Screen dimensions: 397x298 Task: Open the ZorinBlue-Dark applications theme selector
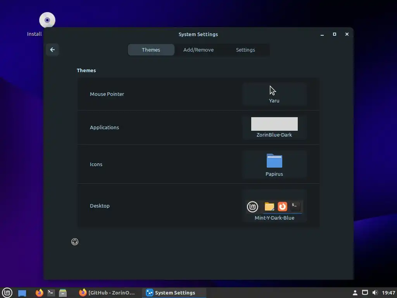(x=274, y=127)
